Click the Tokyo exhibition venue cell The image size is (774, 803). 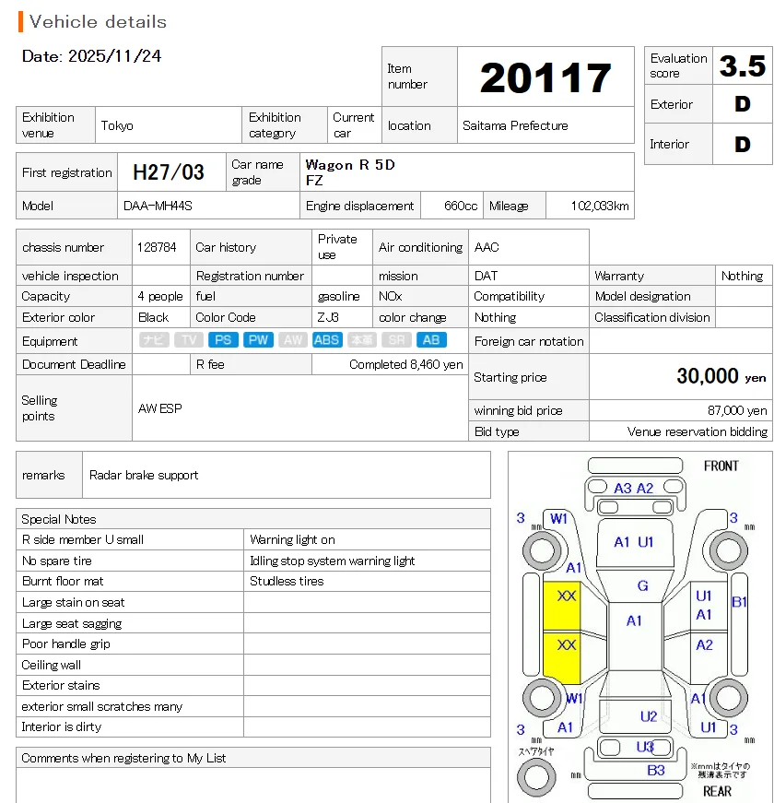(169, 125)
